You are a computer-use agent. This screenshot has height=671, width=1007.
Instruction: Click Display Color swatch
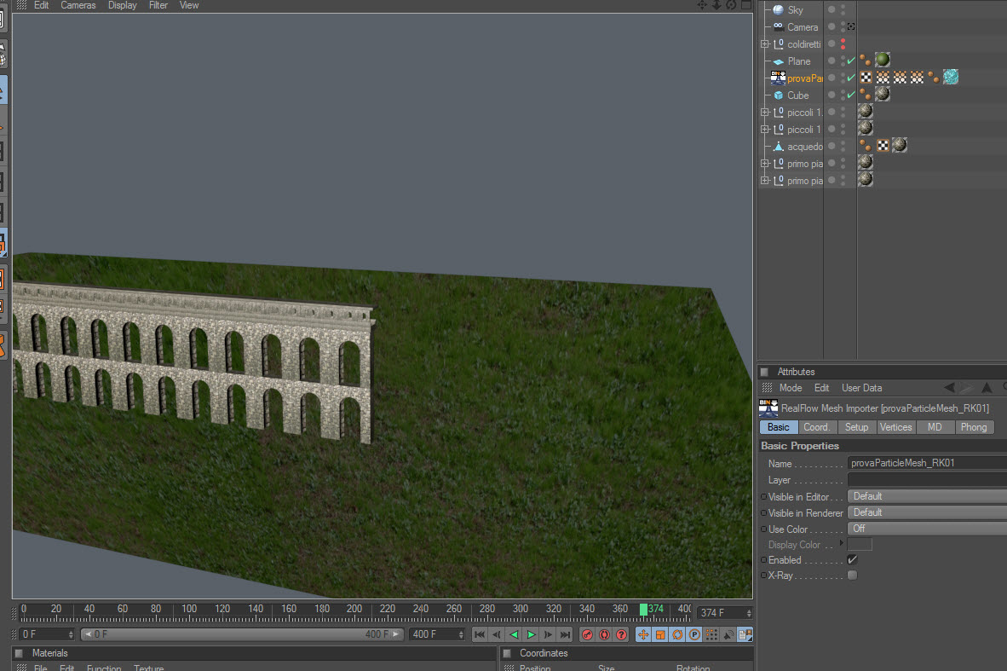click(860, 544)
